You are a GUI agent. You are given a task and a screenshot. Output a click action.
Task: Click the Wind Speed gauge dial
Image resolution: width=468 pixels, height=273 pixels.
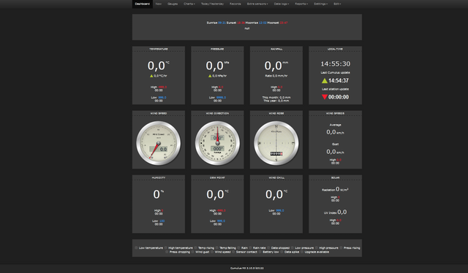click(159, 143)
